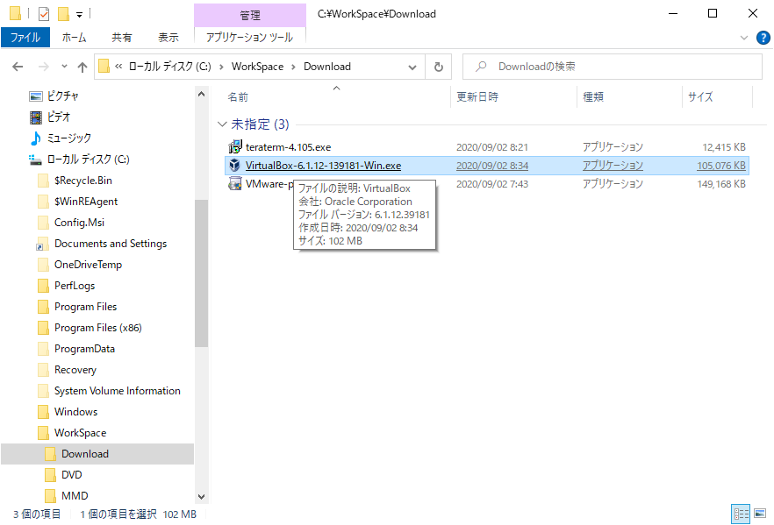774x525 pixels.
Task: Click the ピクチャ folder icon
Action: click(35, 96)
